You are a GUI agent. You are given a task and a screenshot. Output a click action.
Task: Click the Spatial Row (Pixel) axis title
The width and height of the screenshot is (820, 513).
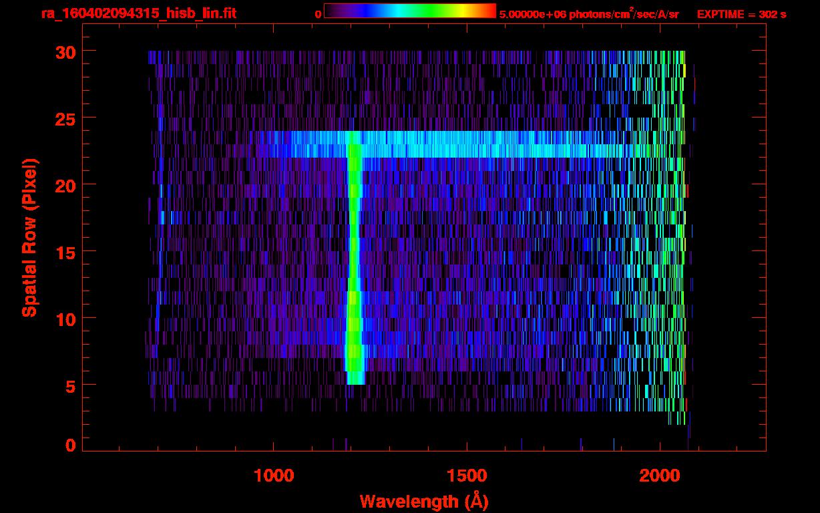pyautogui.click(x=29, y=237)
